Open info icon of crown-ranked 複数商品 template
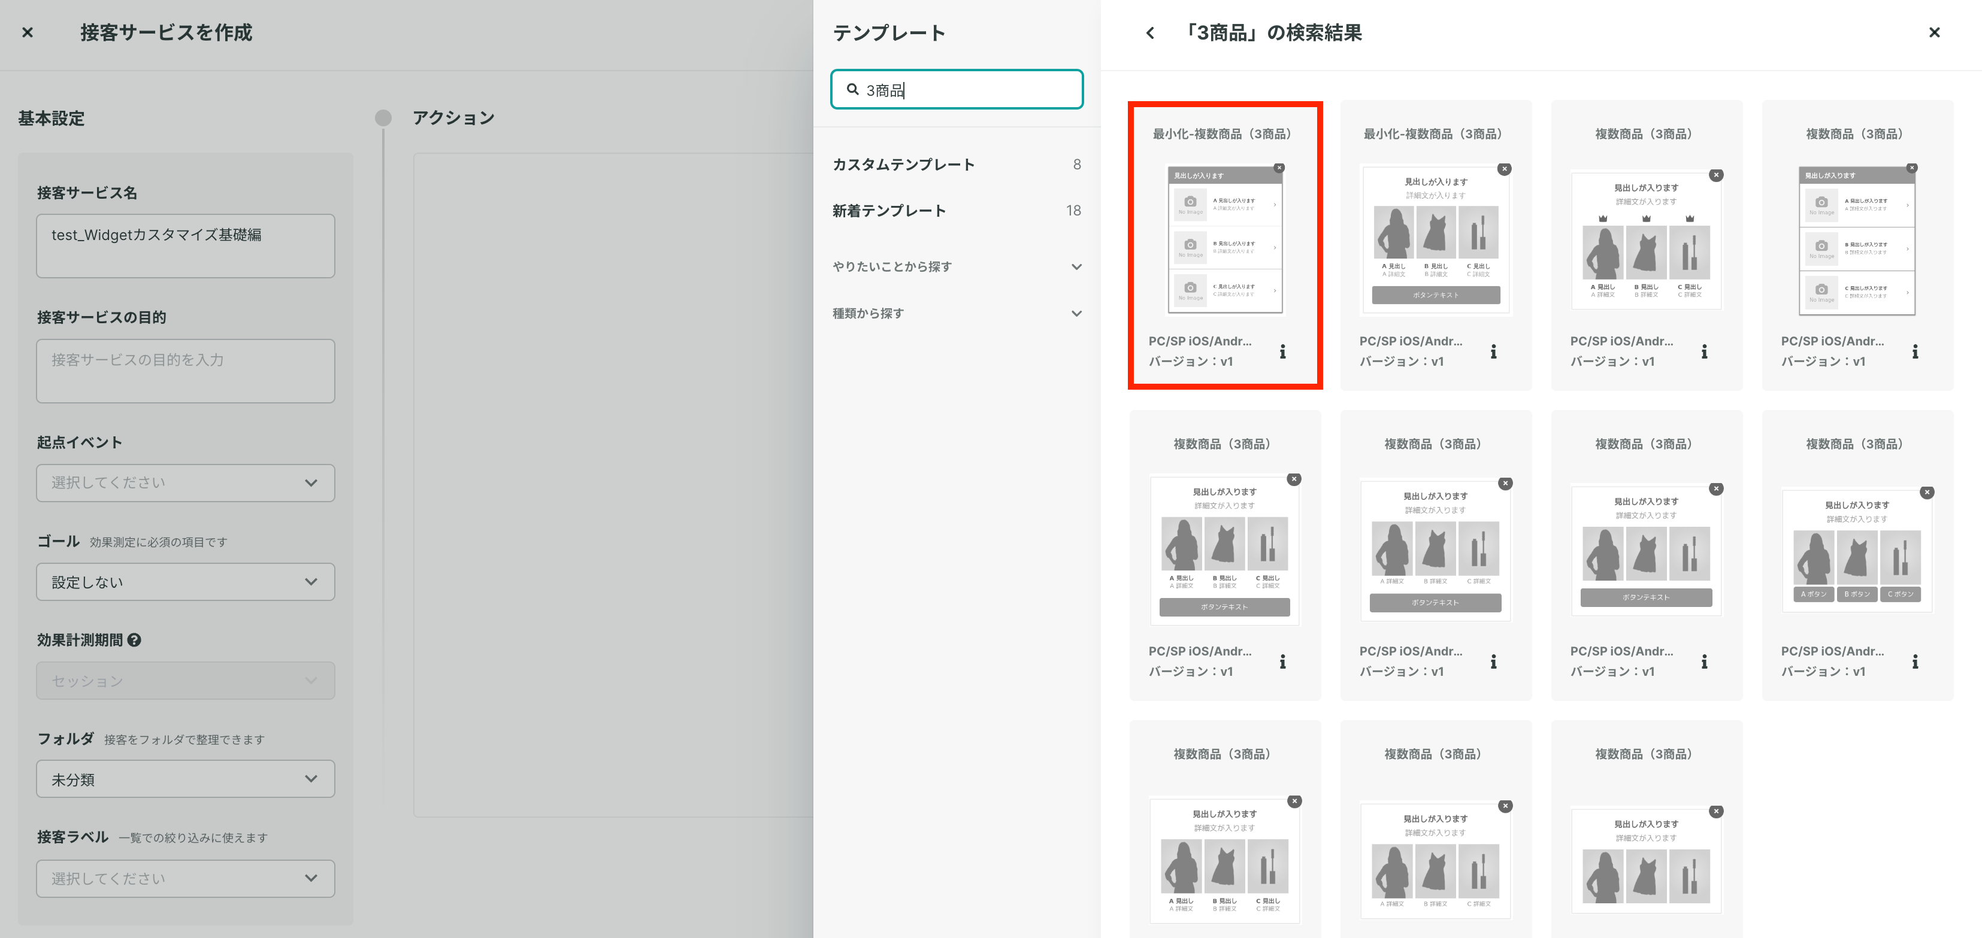 pos(1704,351)
